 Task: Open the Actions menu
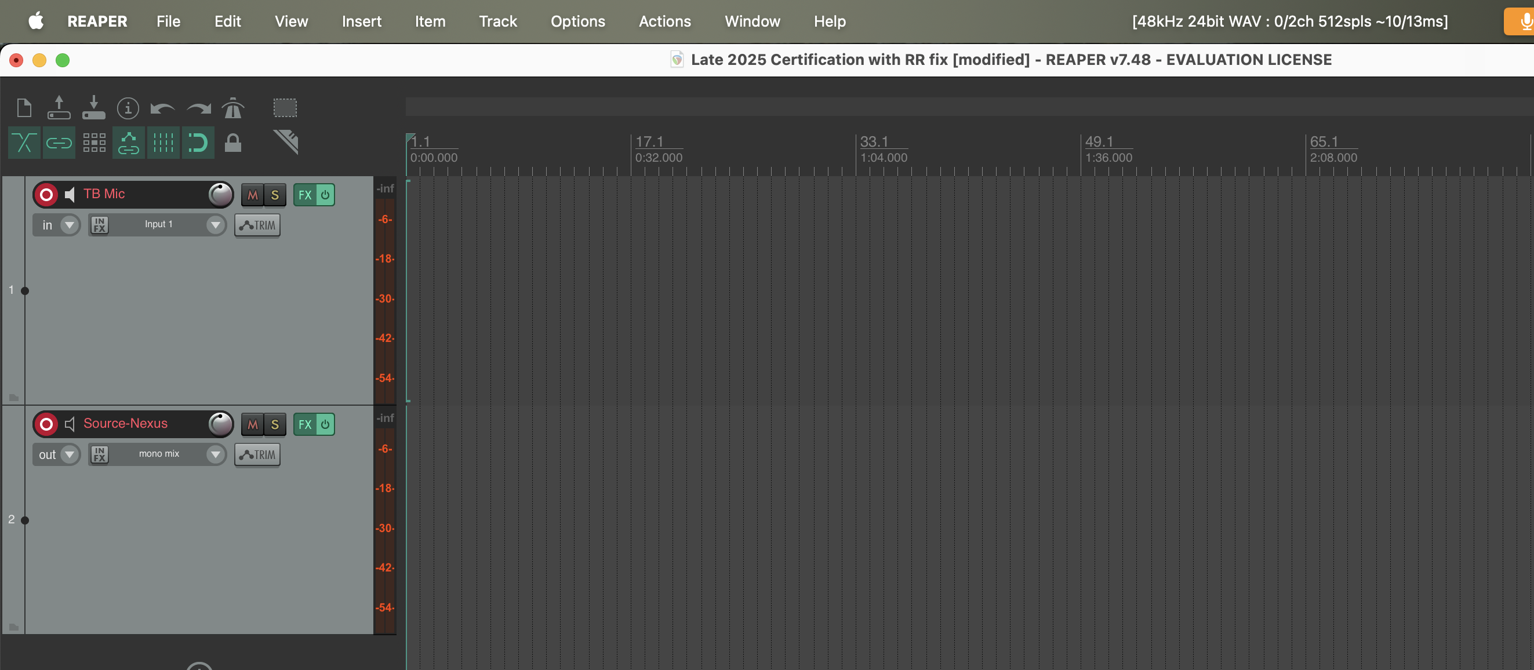664,21
